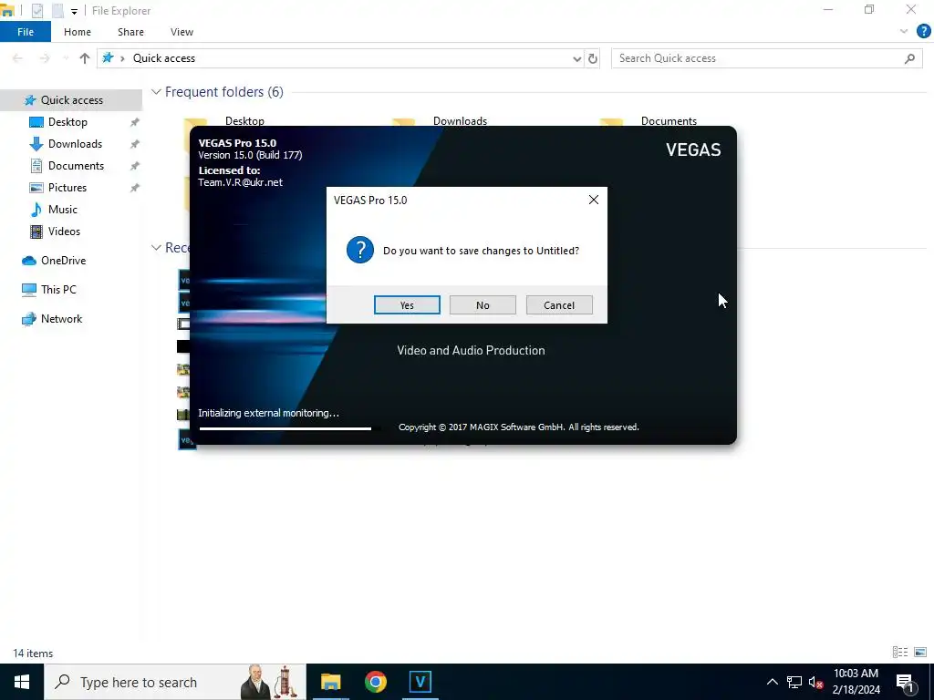Click the taskbar search box
This screenshot has width=934, height=700.
[x=175, y=682]
